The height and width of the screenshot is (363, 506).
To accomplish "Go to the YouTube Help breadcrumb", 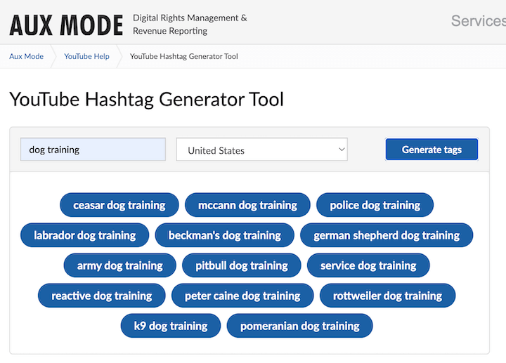I will tap(86, 56).
